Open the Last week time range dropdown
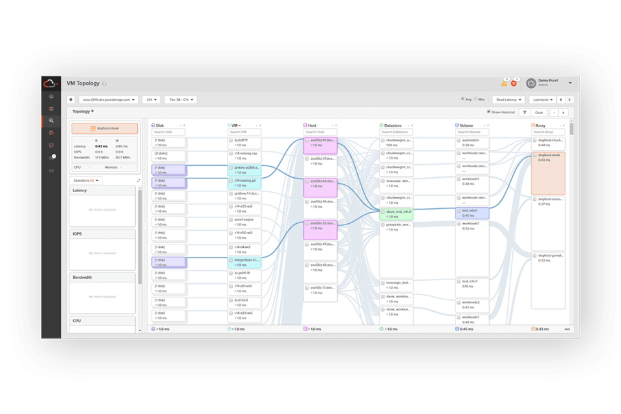This screenshot has height=414, width=621. (543, 100)
